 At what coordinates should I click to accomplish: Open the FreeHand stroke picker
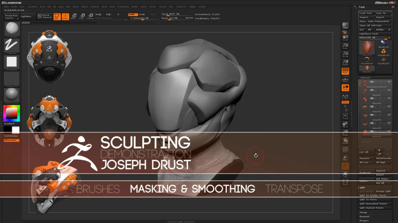pyautogui.click(x=12, y=46)
